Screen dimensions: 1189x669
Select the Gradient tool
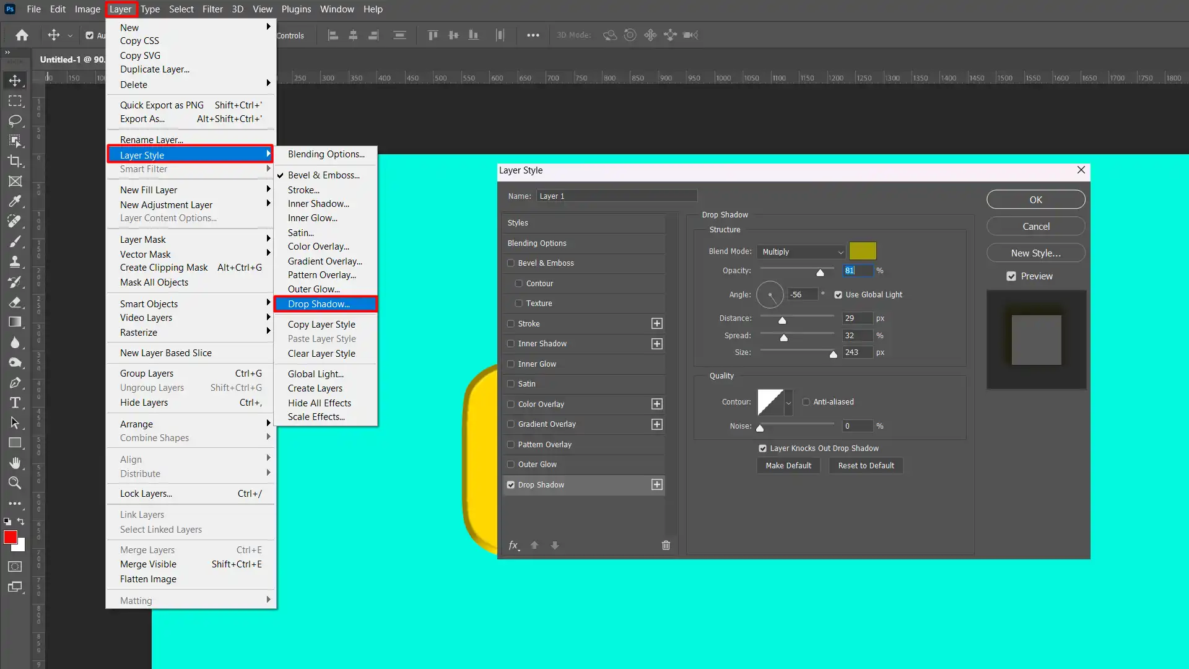pos(15,322)
